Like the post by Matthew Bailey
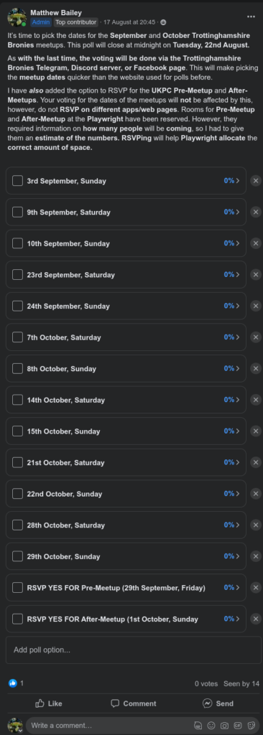The width and height of the screenshot is (263, 735). tap(48, 703)
